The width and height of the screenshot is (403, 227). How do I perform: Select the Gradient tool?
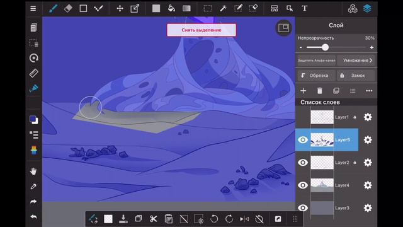click(186, 8)
